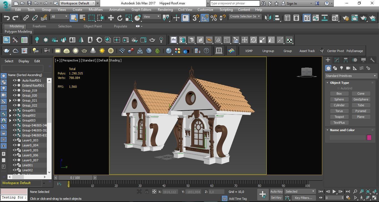
Task: Toggle the Percent Snap icon
Action: click(x=214, y=18)
